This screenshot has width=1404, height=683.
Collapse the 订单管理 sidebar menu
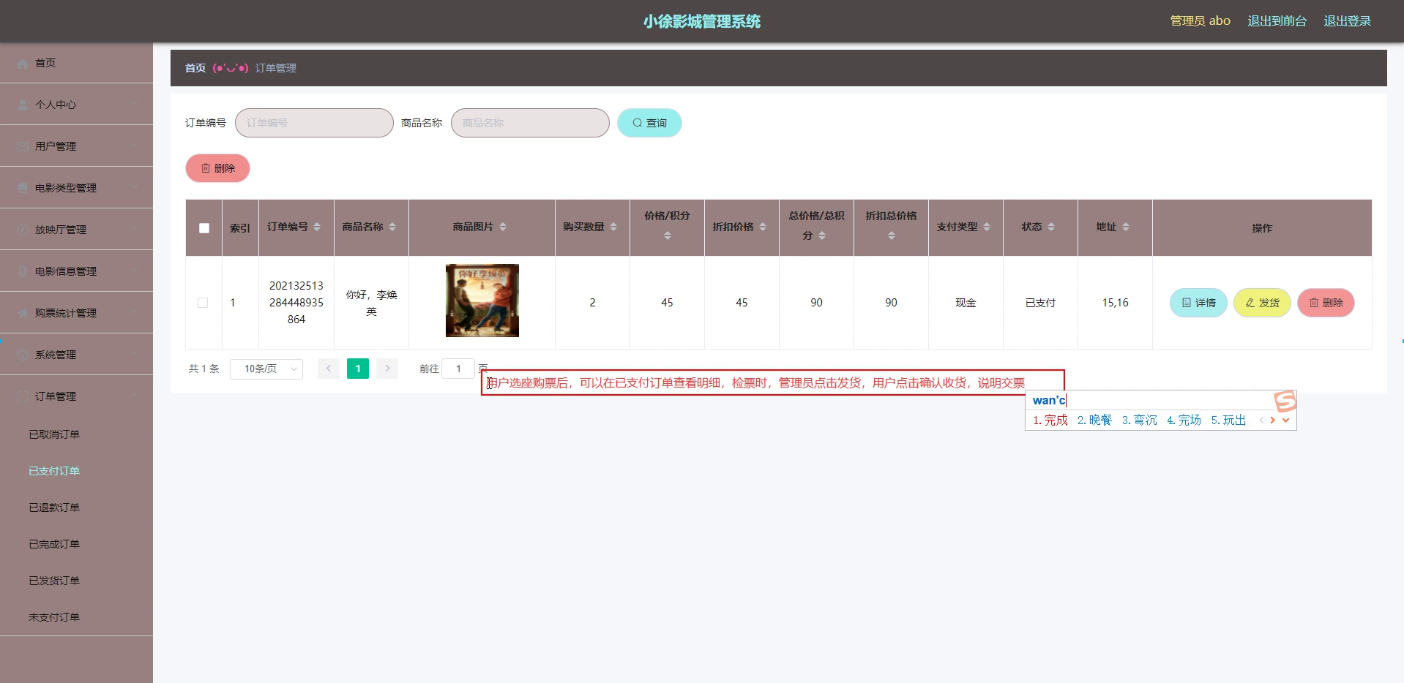point(134,396)
